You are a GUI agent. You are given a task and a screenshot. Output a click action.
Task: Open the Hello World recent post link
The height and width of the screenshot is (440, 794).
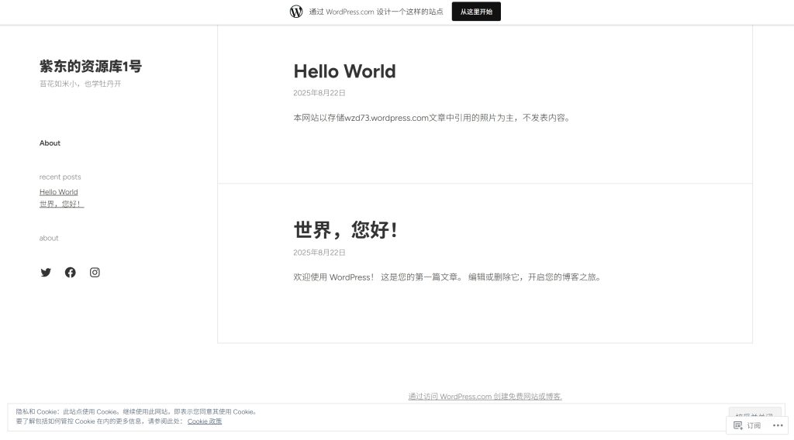tap(59, 192)
